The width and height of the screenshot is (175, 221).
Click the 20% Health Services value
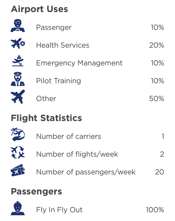pyautogui.click(x=157, y=45)
